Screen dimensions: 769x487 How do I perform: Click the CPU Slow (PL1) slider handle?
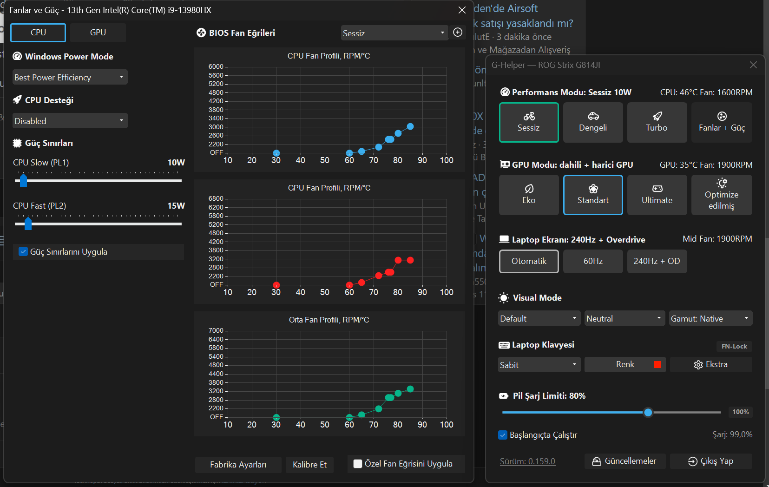24,180
